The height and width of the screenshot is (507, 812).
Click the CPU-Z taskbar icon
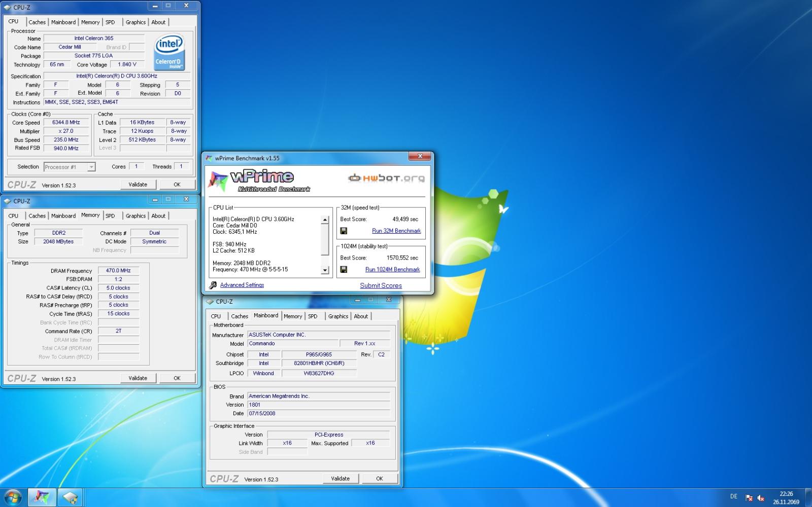[x=70, y=497]
